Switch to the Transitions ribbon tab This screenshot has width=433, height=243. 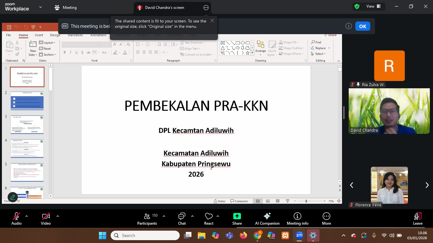[75, 35]
